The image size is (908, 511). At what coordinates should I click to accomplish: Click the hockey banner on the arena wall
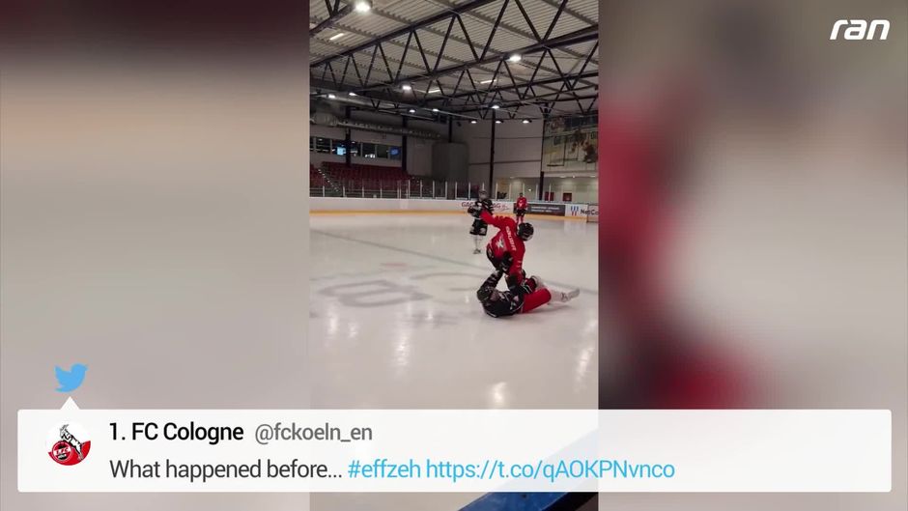pyautogui.click(x=570, y=146)
